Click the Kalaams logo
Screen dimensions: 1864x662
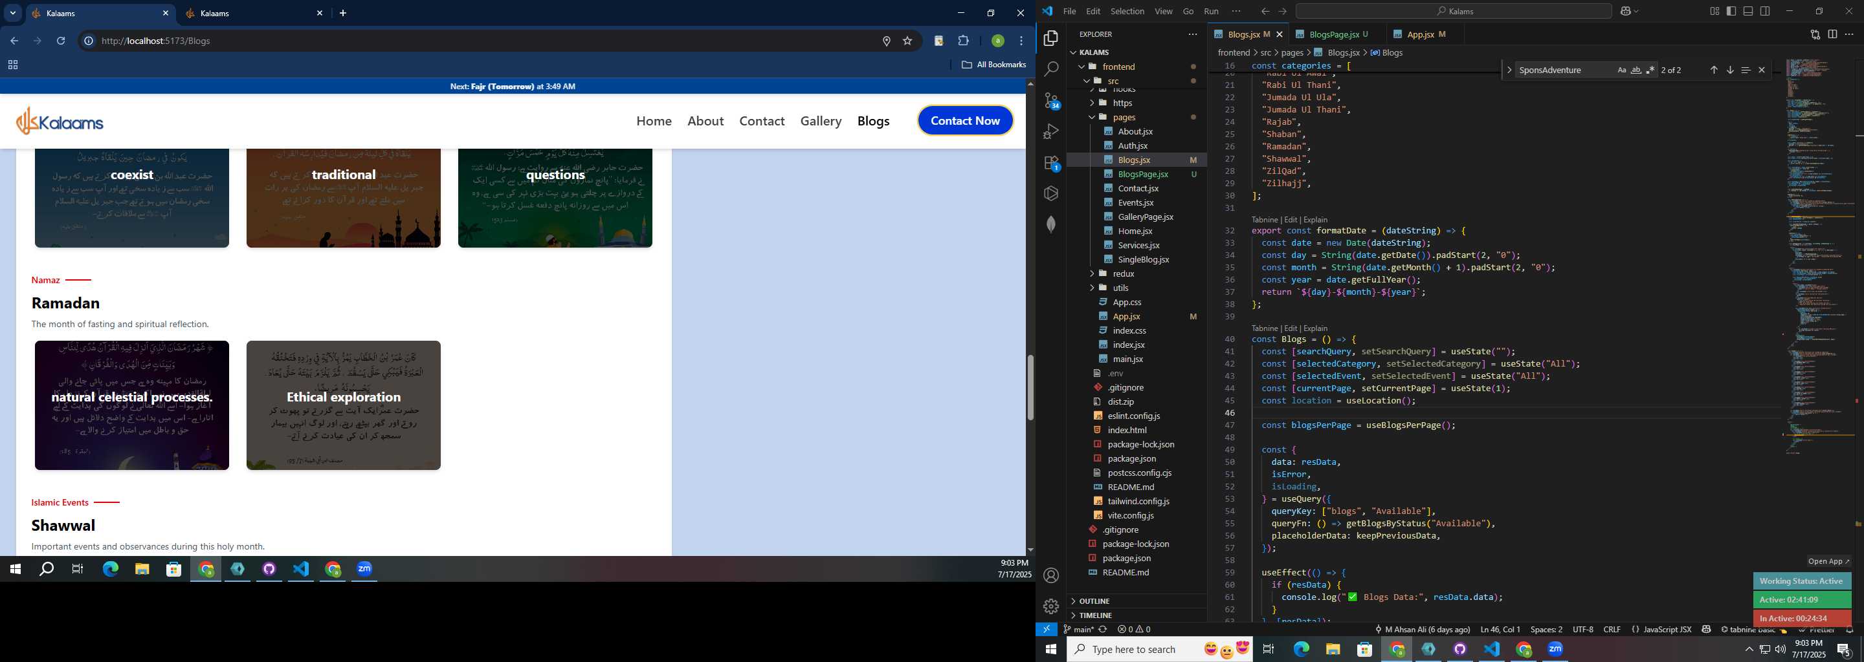coord(60,121)
